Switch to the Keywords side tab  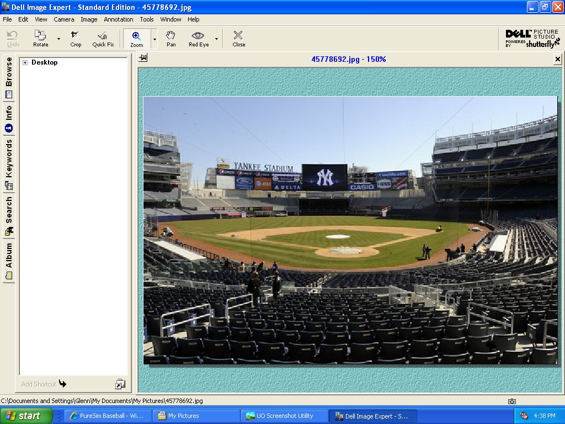(x=9, y=165)
